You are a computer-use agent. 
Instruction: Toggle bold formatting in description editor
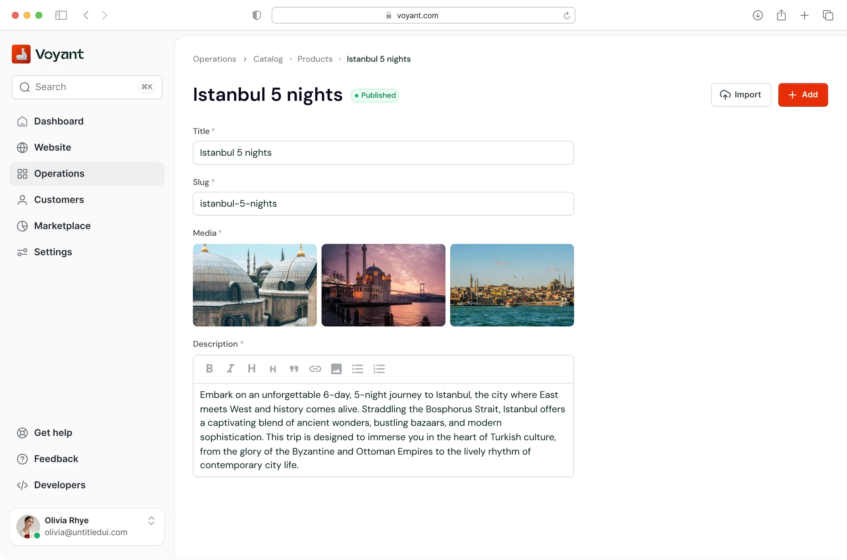click(x=209, y=369)
